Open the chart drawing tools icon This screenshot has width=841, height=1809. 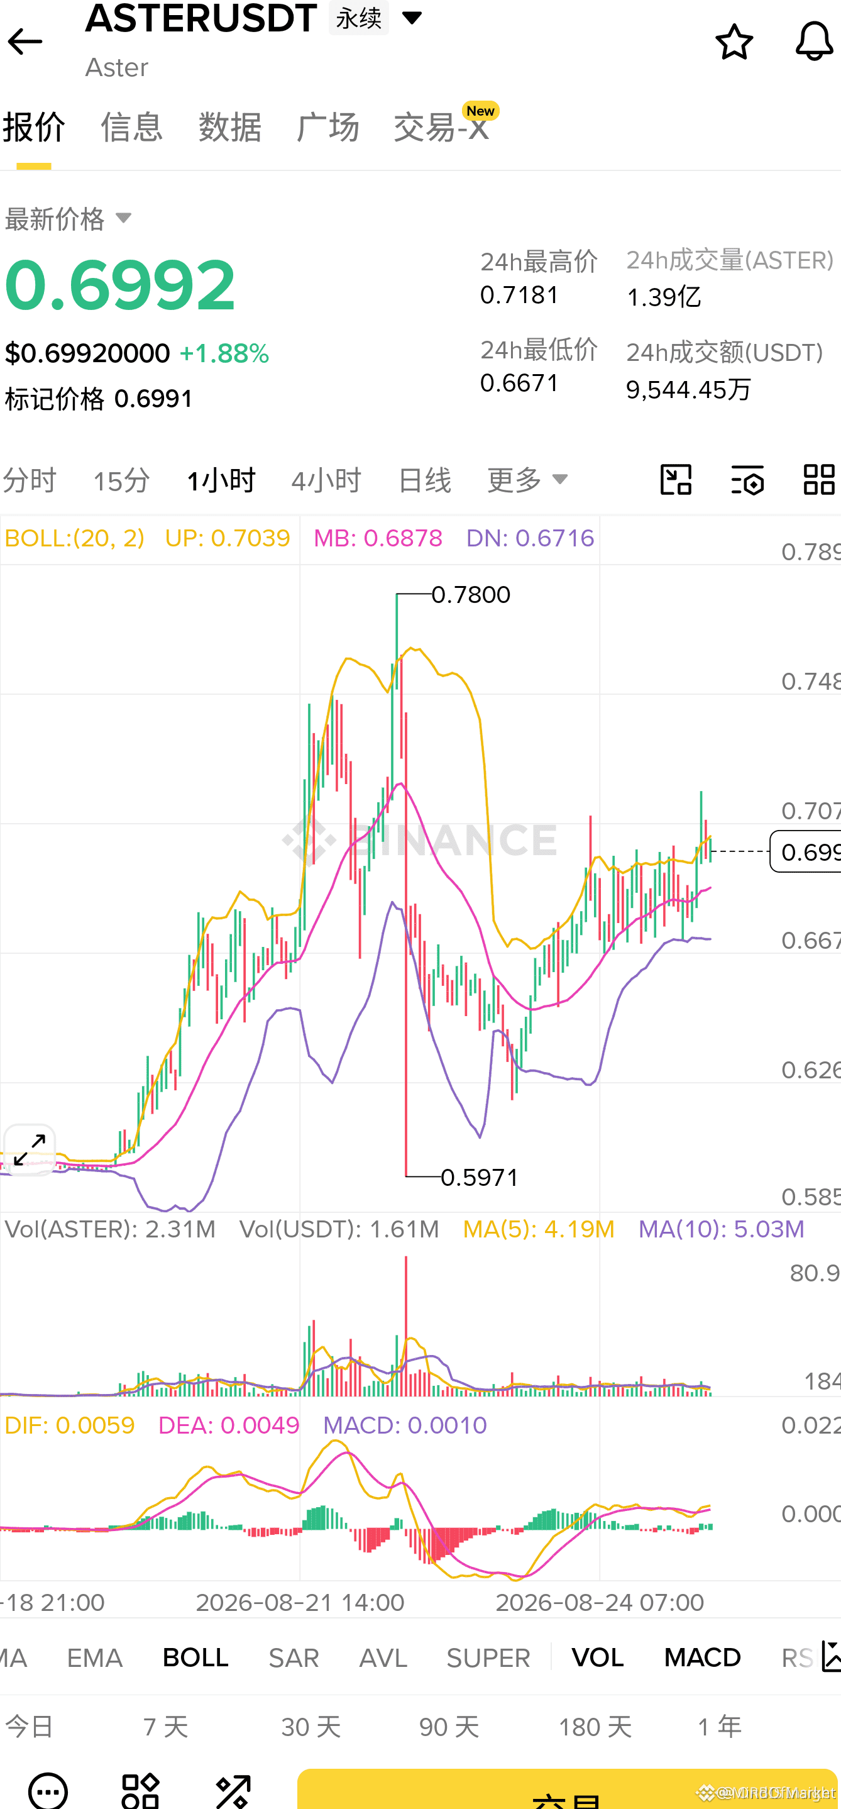[676, 480]
